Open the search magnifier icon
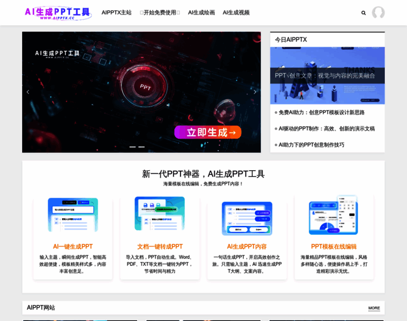Viewport: 407px width, 321px height. click(x=364, y=13)
